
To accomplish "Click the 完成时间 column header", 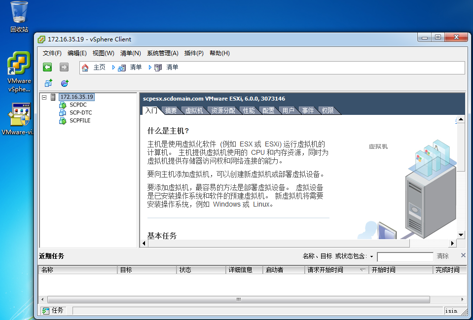I will (450, 270).
